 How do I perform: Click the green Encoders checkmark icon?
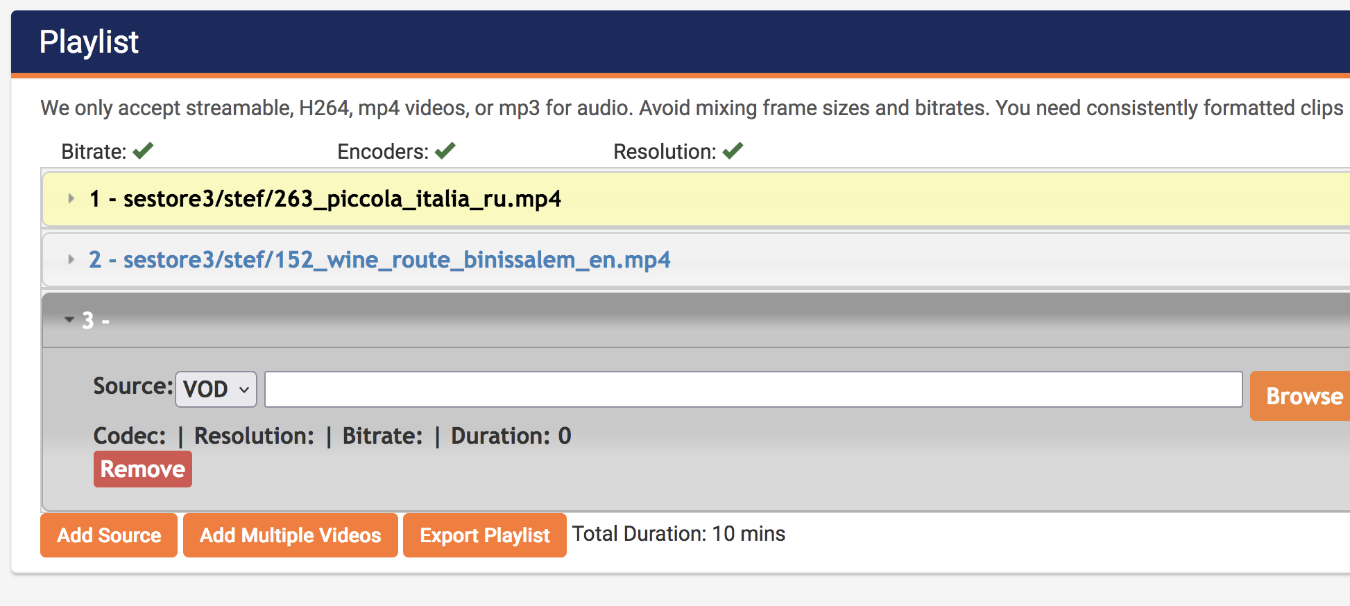pyautogui.click(x=445, y=150)
